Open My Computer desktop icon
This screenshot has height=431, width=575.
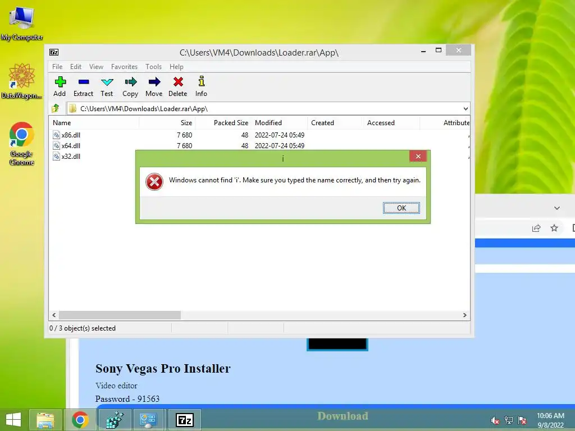click(x=22, y=22)
